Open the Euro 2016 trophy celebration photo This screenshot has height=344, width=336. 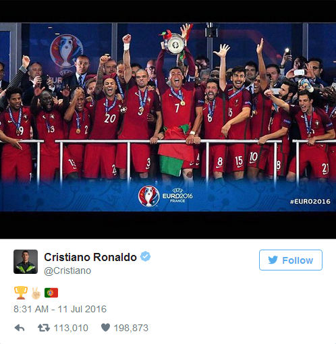point(168,117)
